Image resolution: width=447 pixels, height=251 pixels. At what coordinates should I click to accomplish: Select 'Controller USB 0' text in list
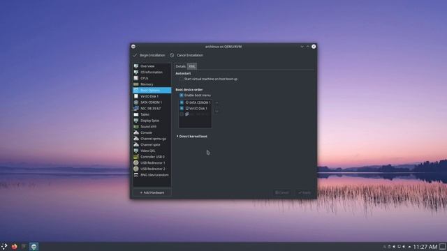coord(152,157)
